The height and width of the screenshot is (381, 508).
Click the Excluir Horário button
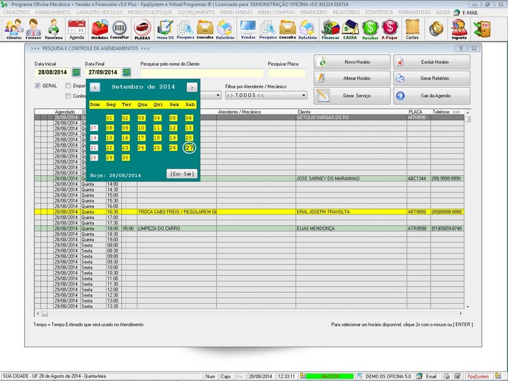tap(432, 62)
